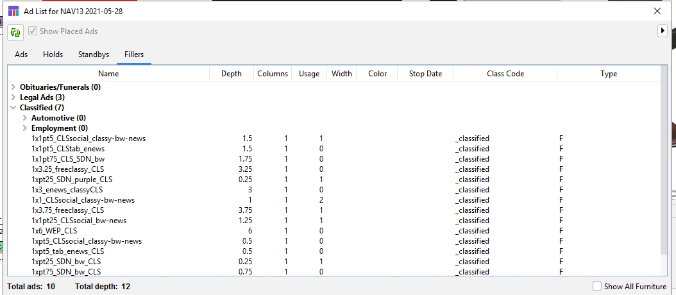
Task: Click the Class Code column header
Action: 505,74
